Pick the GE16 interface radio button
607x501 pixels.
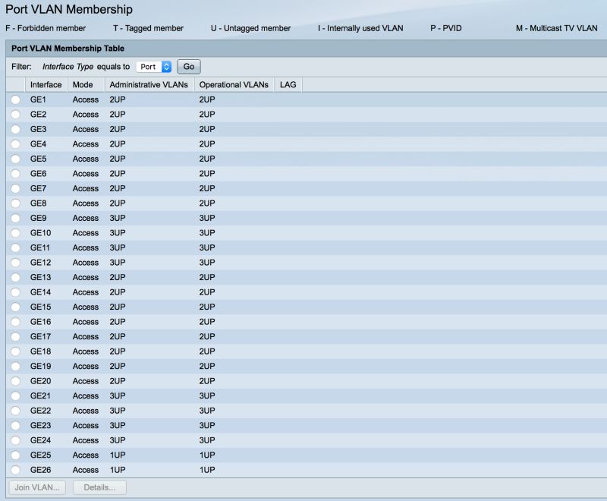pyautogui.click(x=15, y=322)
